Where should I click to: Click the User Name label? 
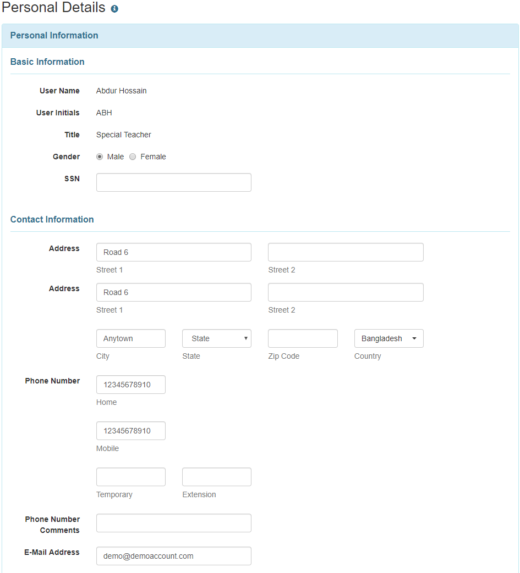point(59,91)
